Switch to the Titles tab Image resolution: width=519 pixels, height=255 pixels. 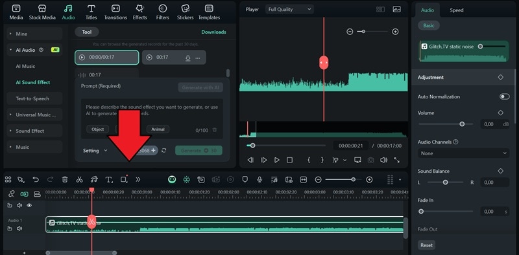(x=91, y=12)
